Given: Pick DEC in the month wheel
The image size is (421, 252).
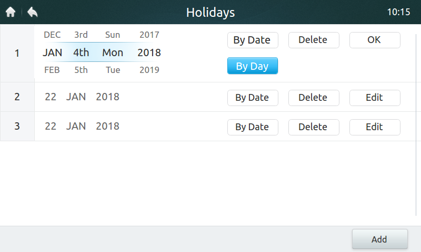Looking at the screenshot, I should coord(52,35).
